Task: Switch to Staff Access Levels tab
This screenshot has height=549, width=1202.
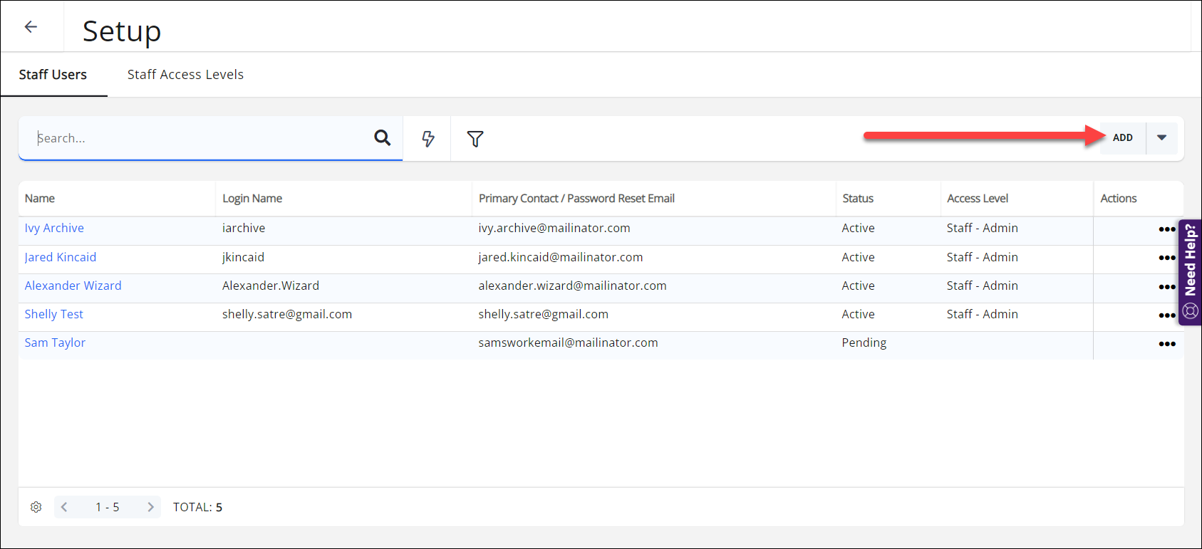Action: [185, 75]
